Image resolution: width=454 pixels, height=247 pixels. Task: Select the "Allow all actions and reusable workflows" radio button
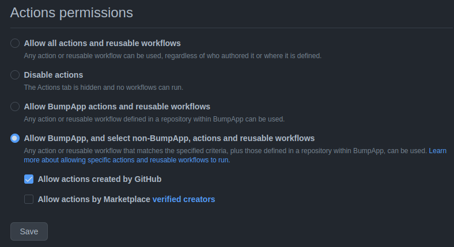[15, 43]
